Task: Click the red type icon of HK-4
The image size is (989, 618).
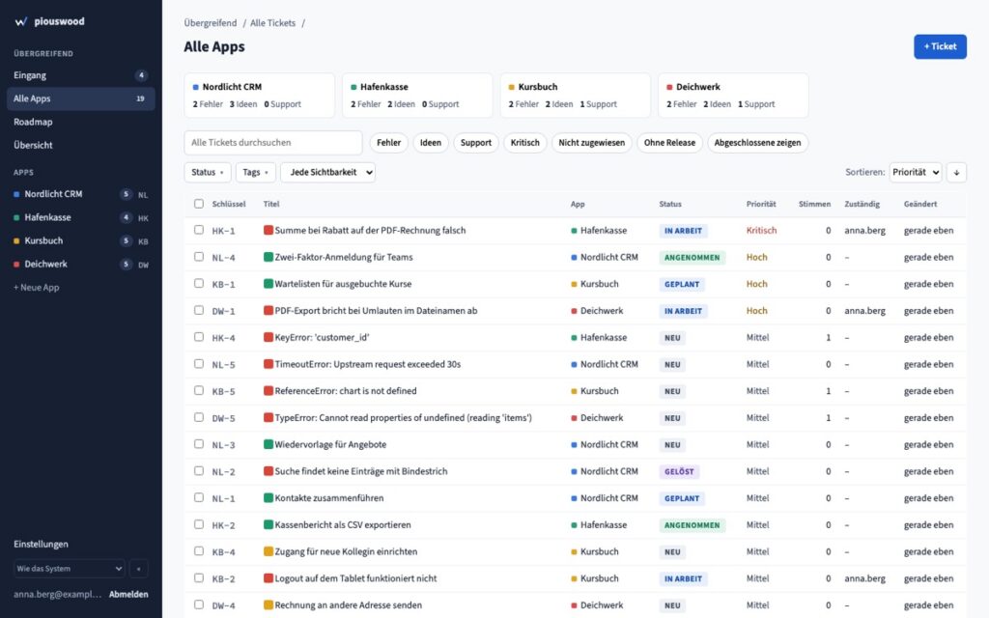Action: [268, 337]
